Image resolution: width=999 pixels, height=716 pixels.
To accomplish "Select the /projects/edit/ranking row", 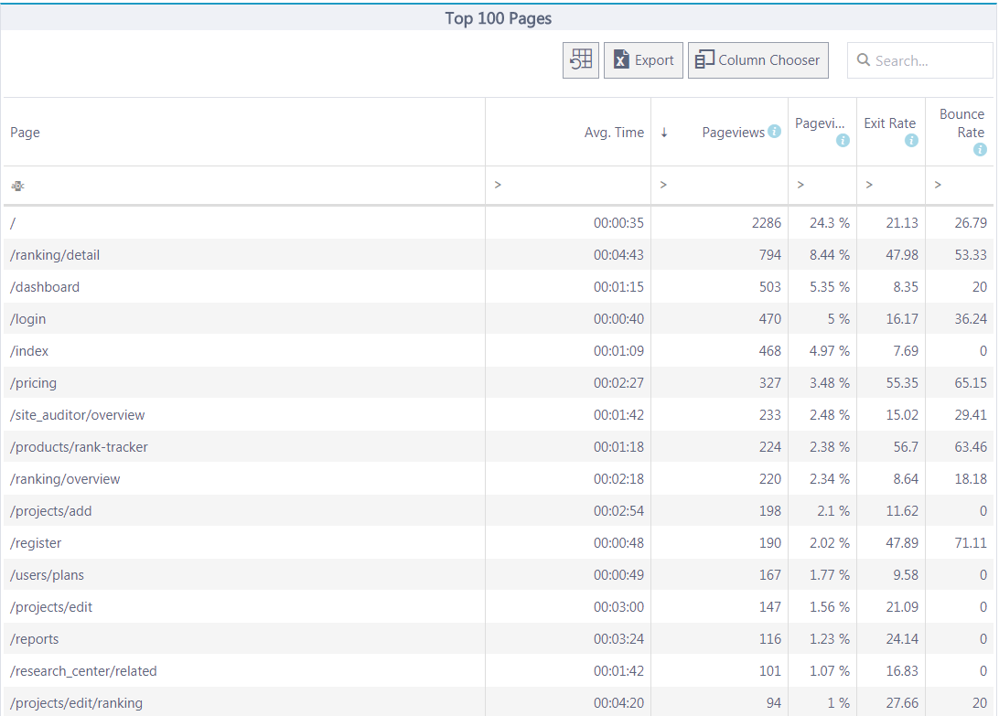I will tap(499, 702).
